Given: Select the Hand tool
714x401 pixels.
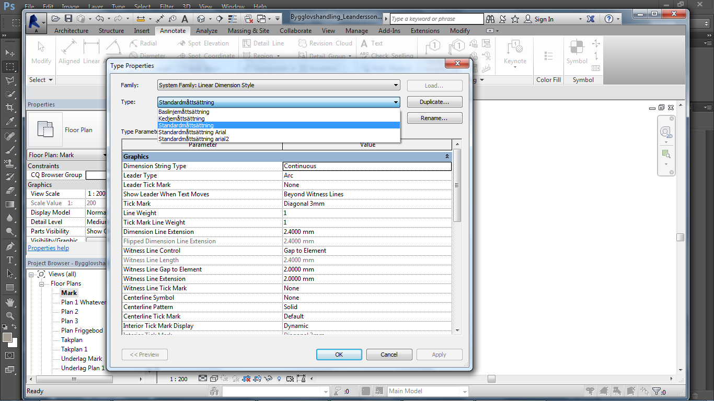Looking at the screenshot, I should click(10, 302).
